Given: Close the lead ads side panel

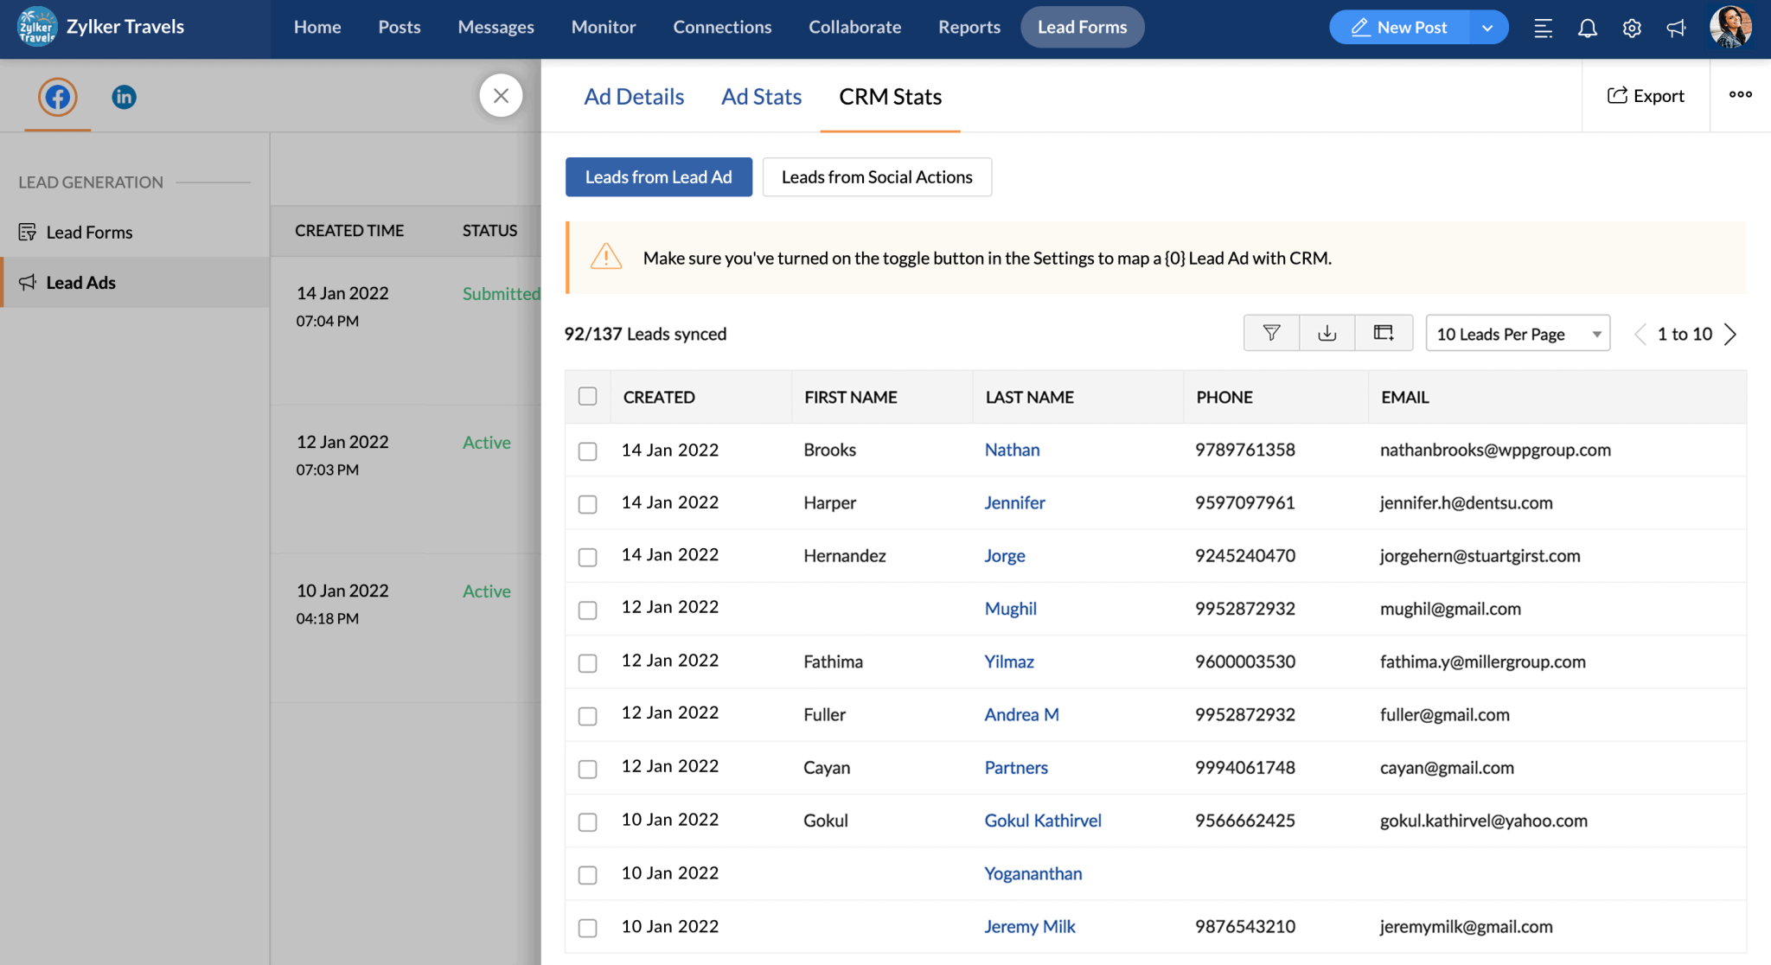Looking at the screenshot, I should point(502,95).
